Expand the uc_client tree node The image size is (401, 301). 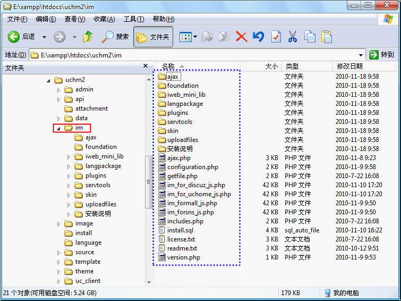pos(58,281)
